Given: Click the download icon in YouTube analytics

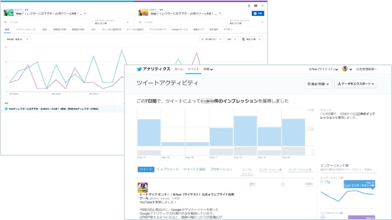Looking at the screenshot, I should point(249,6).
